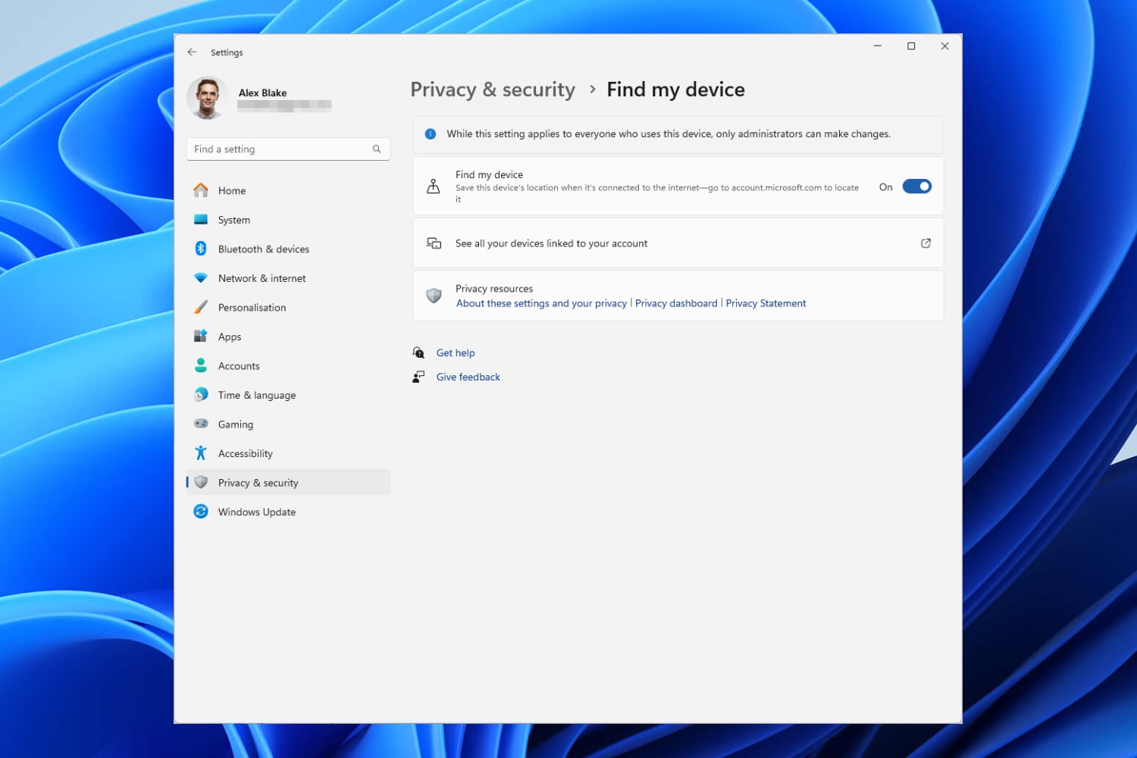The image size is (1137, 758).
Task: Click the breadcrumb chevron separator
Action: (x=592, y=89)
